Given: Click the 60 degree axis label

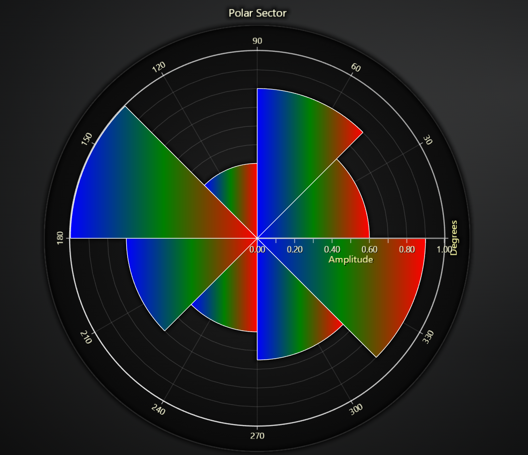Looking at the screenshot, I should (356, 67).
